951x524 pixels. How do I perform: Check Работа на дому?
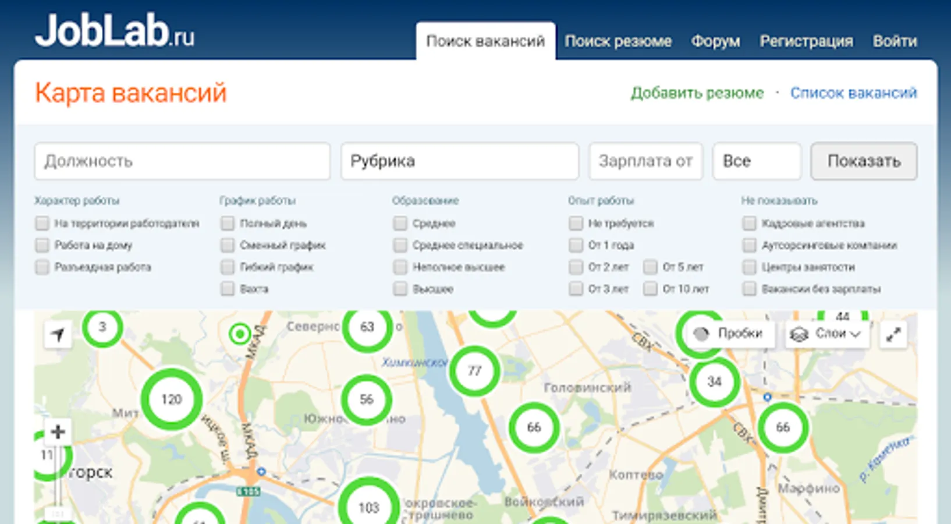42,245
